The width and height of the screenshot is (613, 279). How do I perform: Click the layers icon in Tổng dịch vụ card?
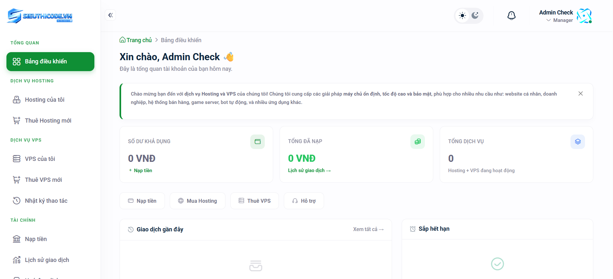point(578,142)
